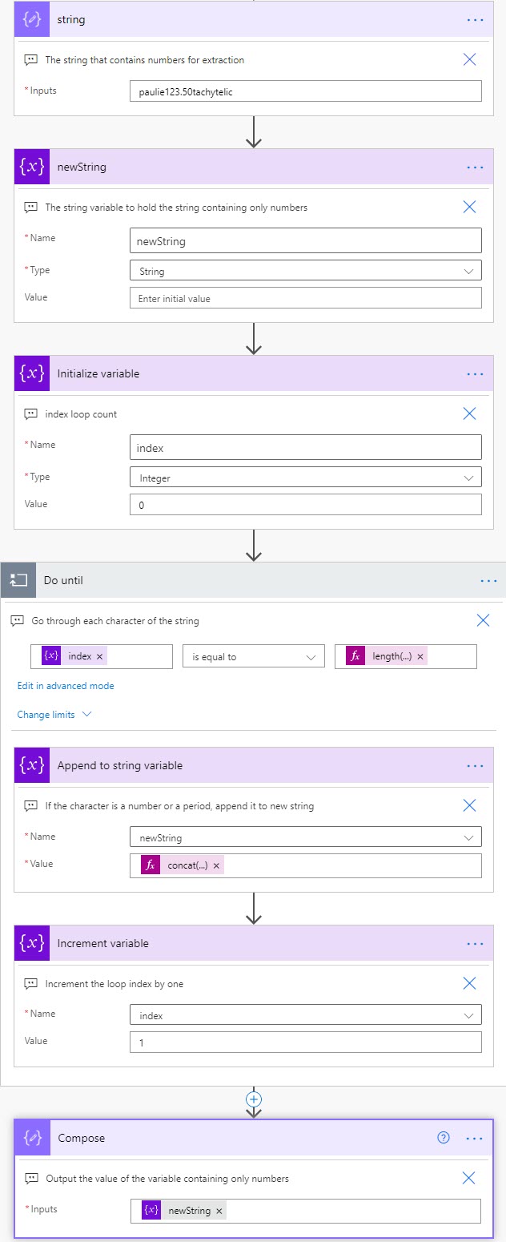The image size is (506, 1242).
Task: Open the Type dropdown set to Integer
Action: pos(305,478)
